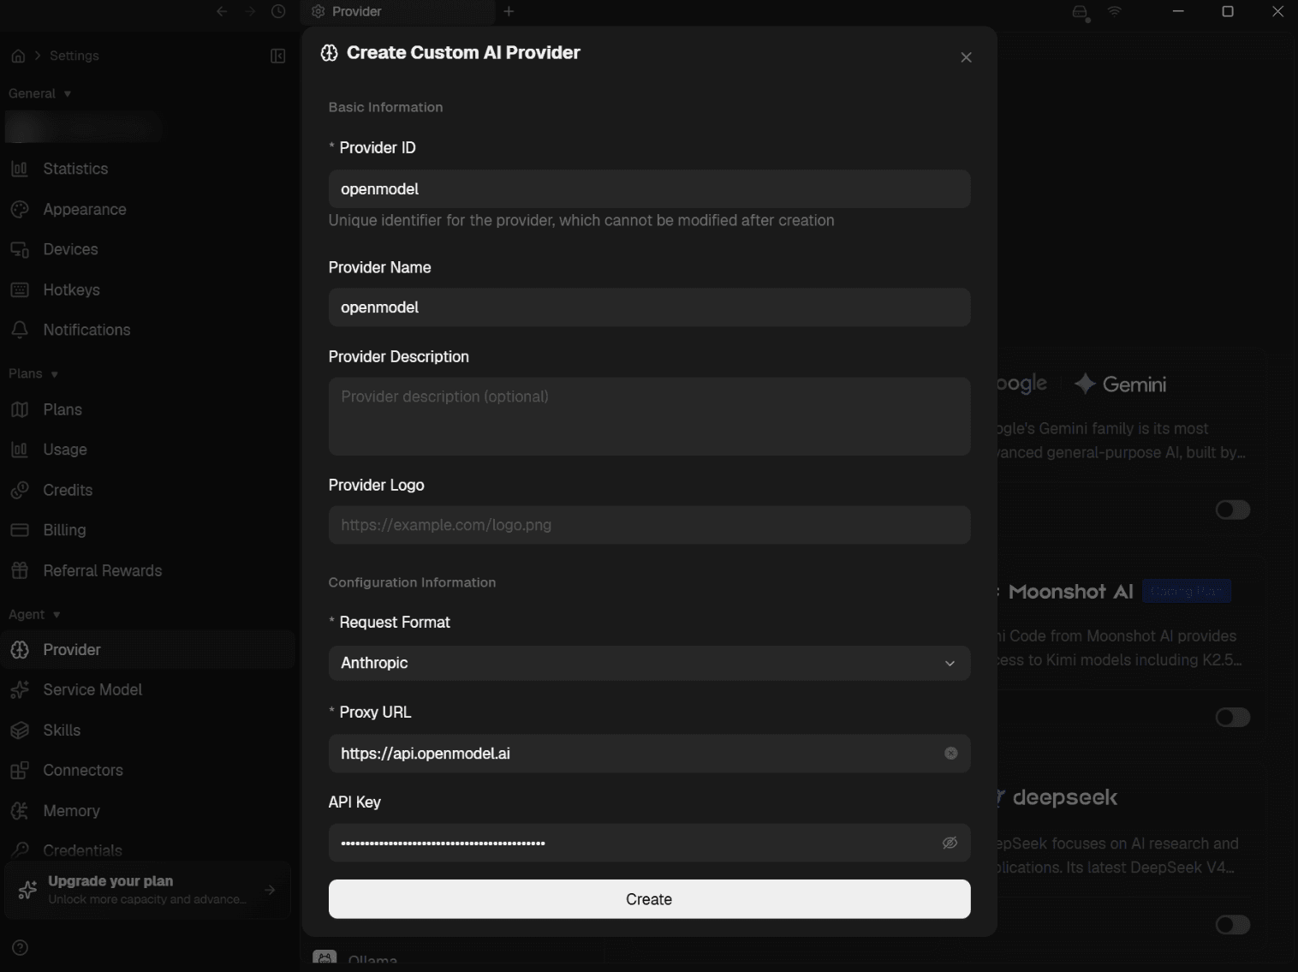
Task: Click Upgrade your plan banner
Action: [x=147, y=890]
